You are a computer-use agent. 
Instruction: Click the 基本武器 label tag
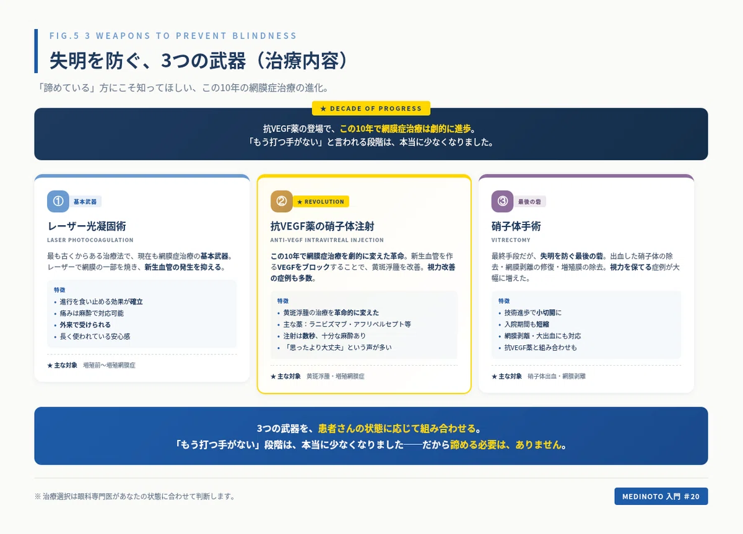pyautogui.click(x=85, y=202)
